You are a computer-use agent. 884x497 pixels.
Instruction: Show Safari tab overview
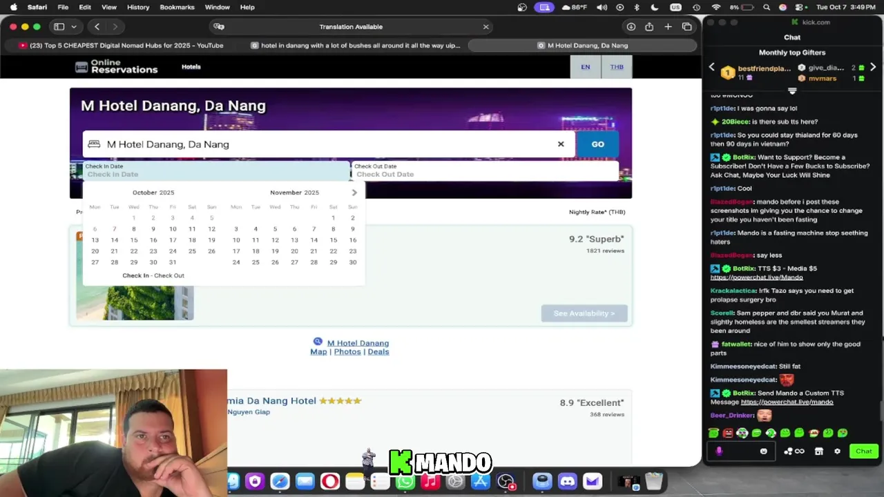click(686, 27)
